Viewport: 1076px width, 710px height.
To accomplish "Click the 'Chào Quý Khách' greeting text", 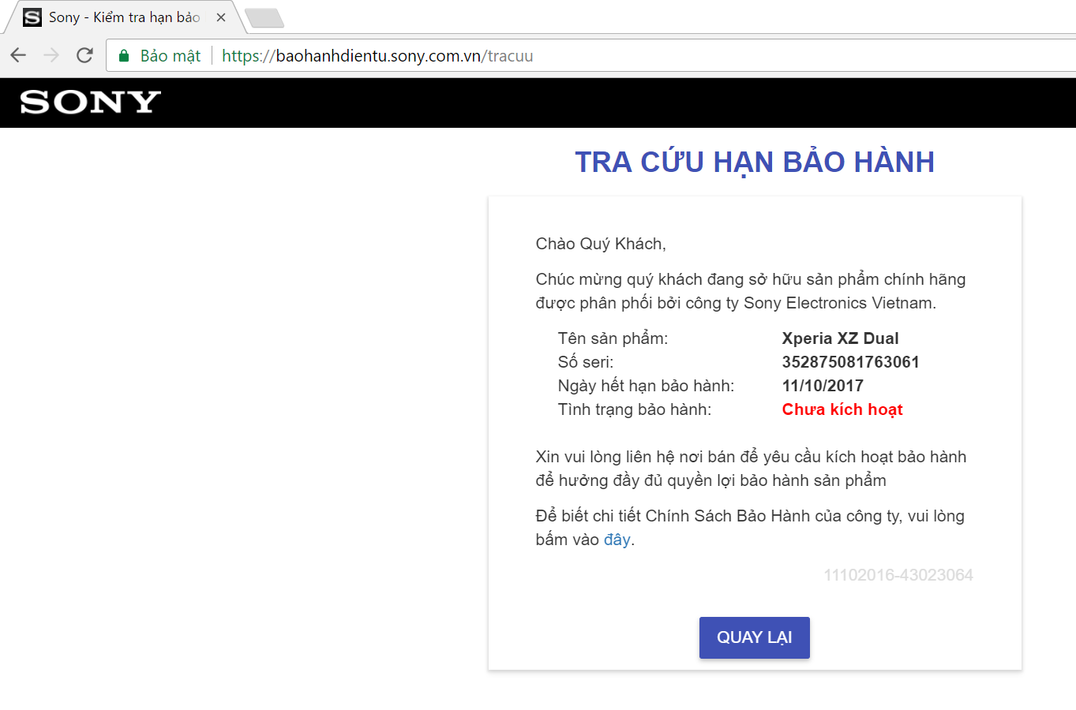I will pyautogui.click(x=601, y=244).
